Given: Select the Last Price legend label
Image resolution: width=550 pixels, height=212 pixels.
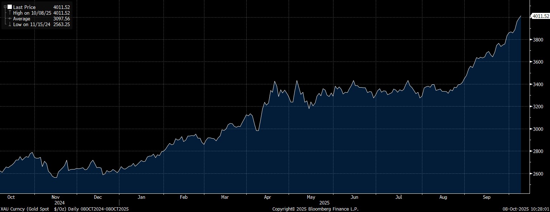Looking at the screenshot, I should [x=25, y=7].
